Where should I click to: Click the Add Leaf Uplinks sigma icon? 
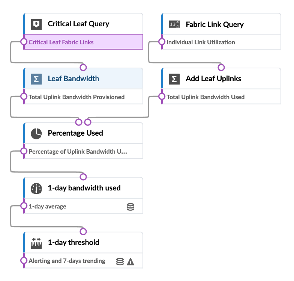pyautogui.click(x=174, y=79)
